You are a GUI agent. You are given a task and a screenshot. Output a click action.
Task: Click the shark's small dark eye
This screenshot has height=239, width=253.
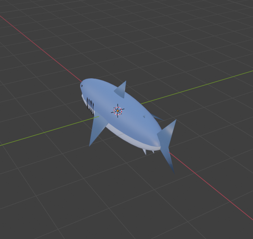[82, 86]
